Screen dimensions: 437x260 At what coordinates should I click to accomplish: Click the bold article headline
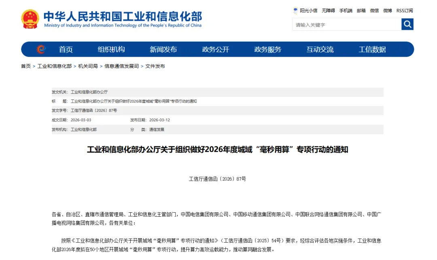coord(218,150)
